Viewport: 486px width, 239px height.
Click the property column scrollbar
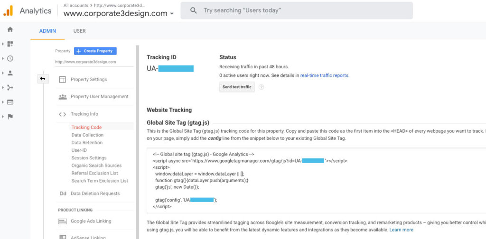coord(137,142)
